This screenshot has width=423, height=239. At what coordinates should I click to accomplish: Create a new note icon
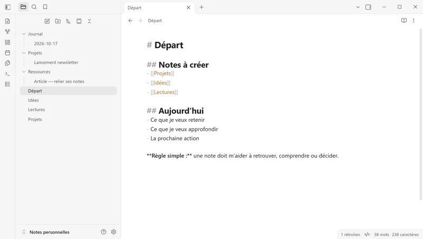(x=47, y=21)
